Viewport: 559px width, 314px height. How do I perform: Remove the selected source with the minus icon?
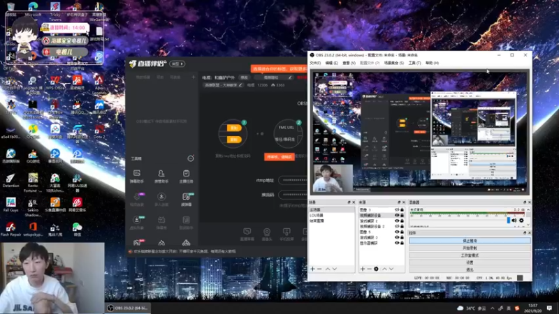coord(370,269)
